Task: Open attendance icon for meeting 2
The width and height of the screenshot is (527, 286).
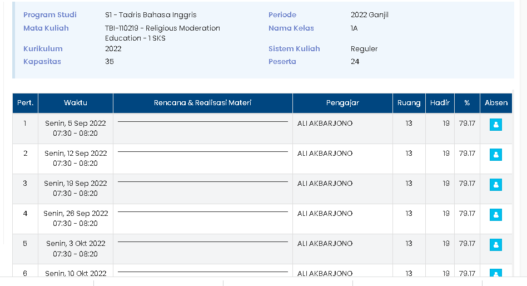Action: tap(496, 155)
